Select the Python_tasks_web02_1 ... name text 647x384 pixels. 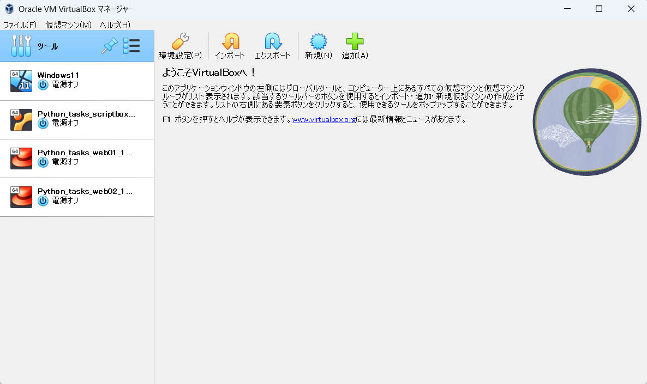85,191
